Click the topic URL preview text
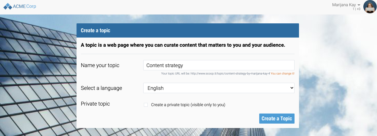This screenshot has width=377, height=136. (215, 73)
